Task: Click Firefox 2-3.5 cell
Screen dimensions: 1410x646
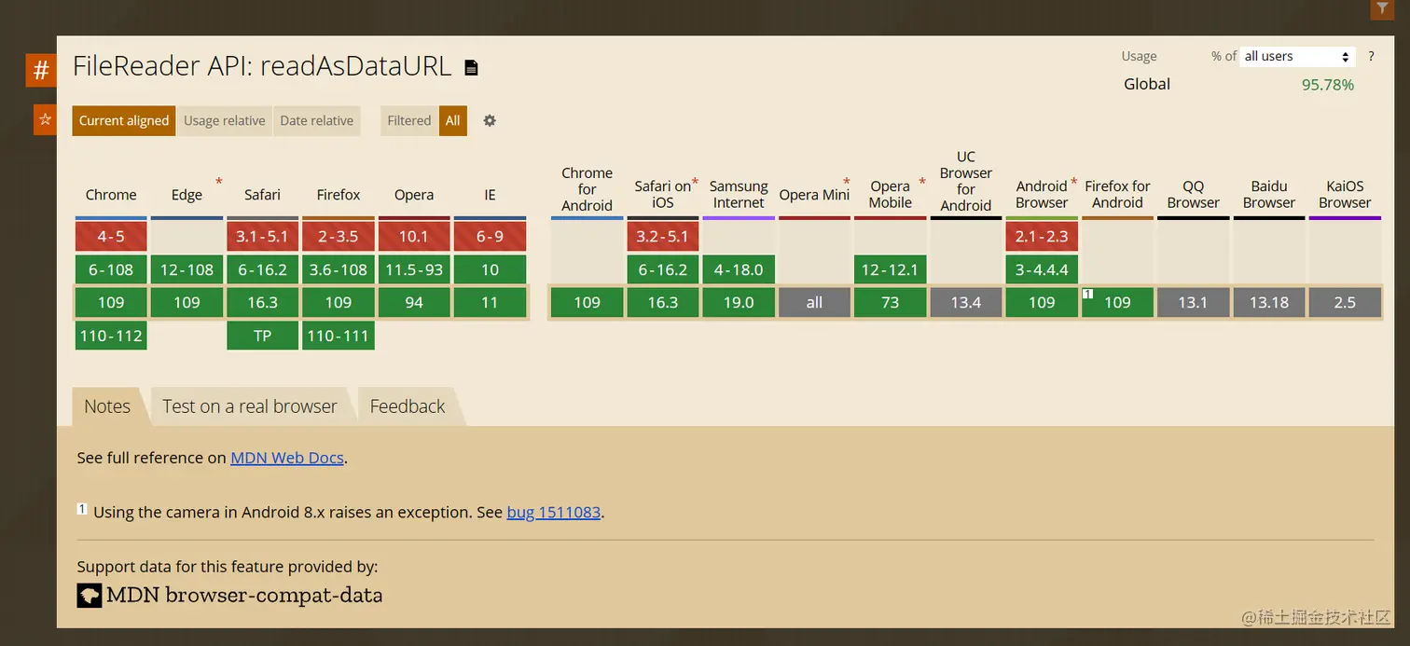Action: [339, 237]
